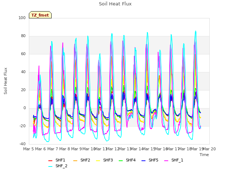This screenshot has height=173, width=231.
Task: Click the magenta SHF_1 legend marker
Action: [x=166, y=160]
